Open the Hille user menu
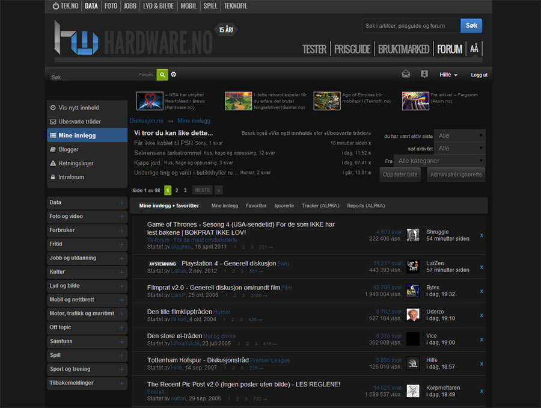 [x=448, y=75]
